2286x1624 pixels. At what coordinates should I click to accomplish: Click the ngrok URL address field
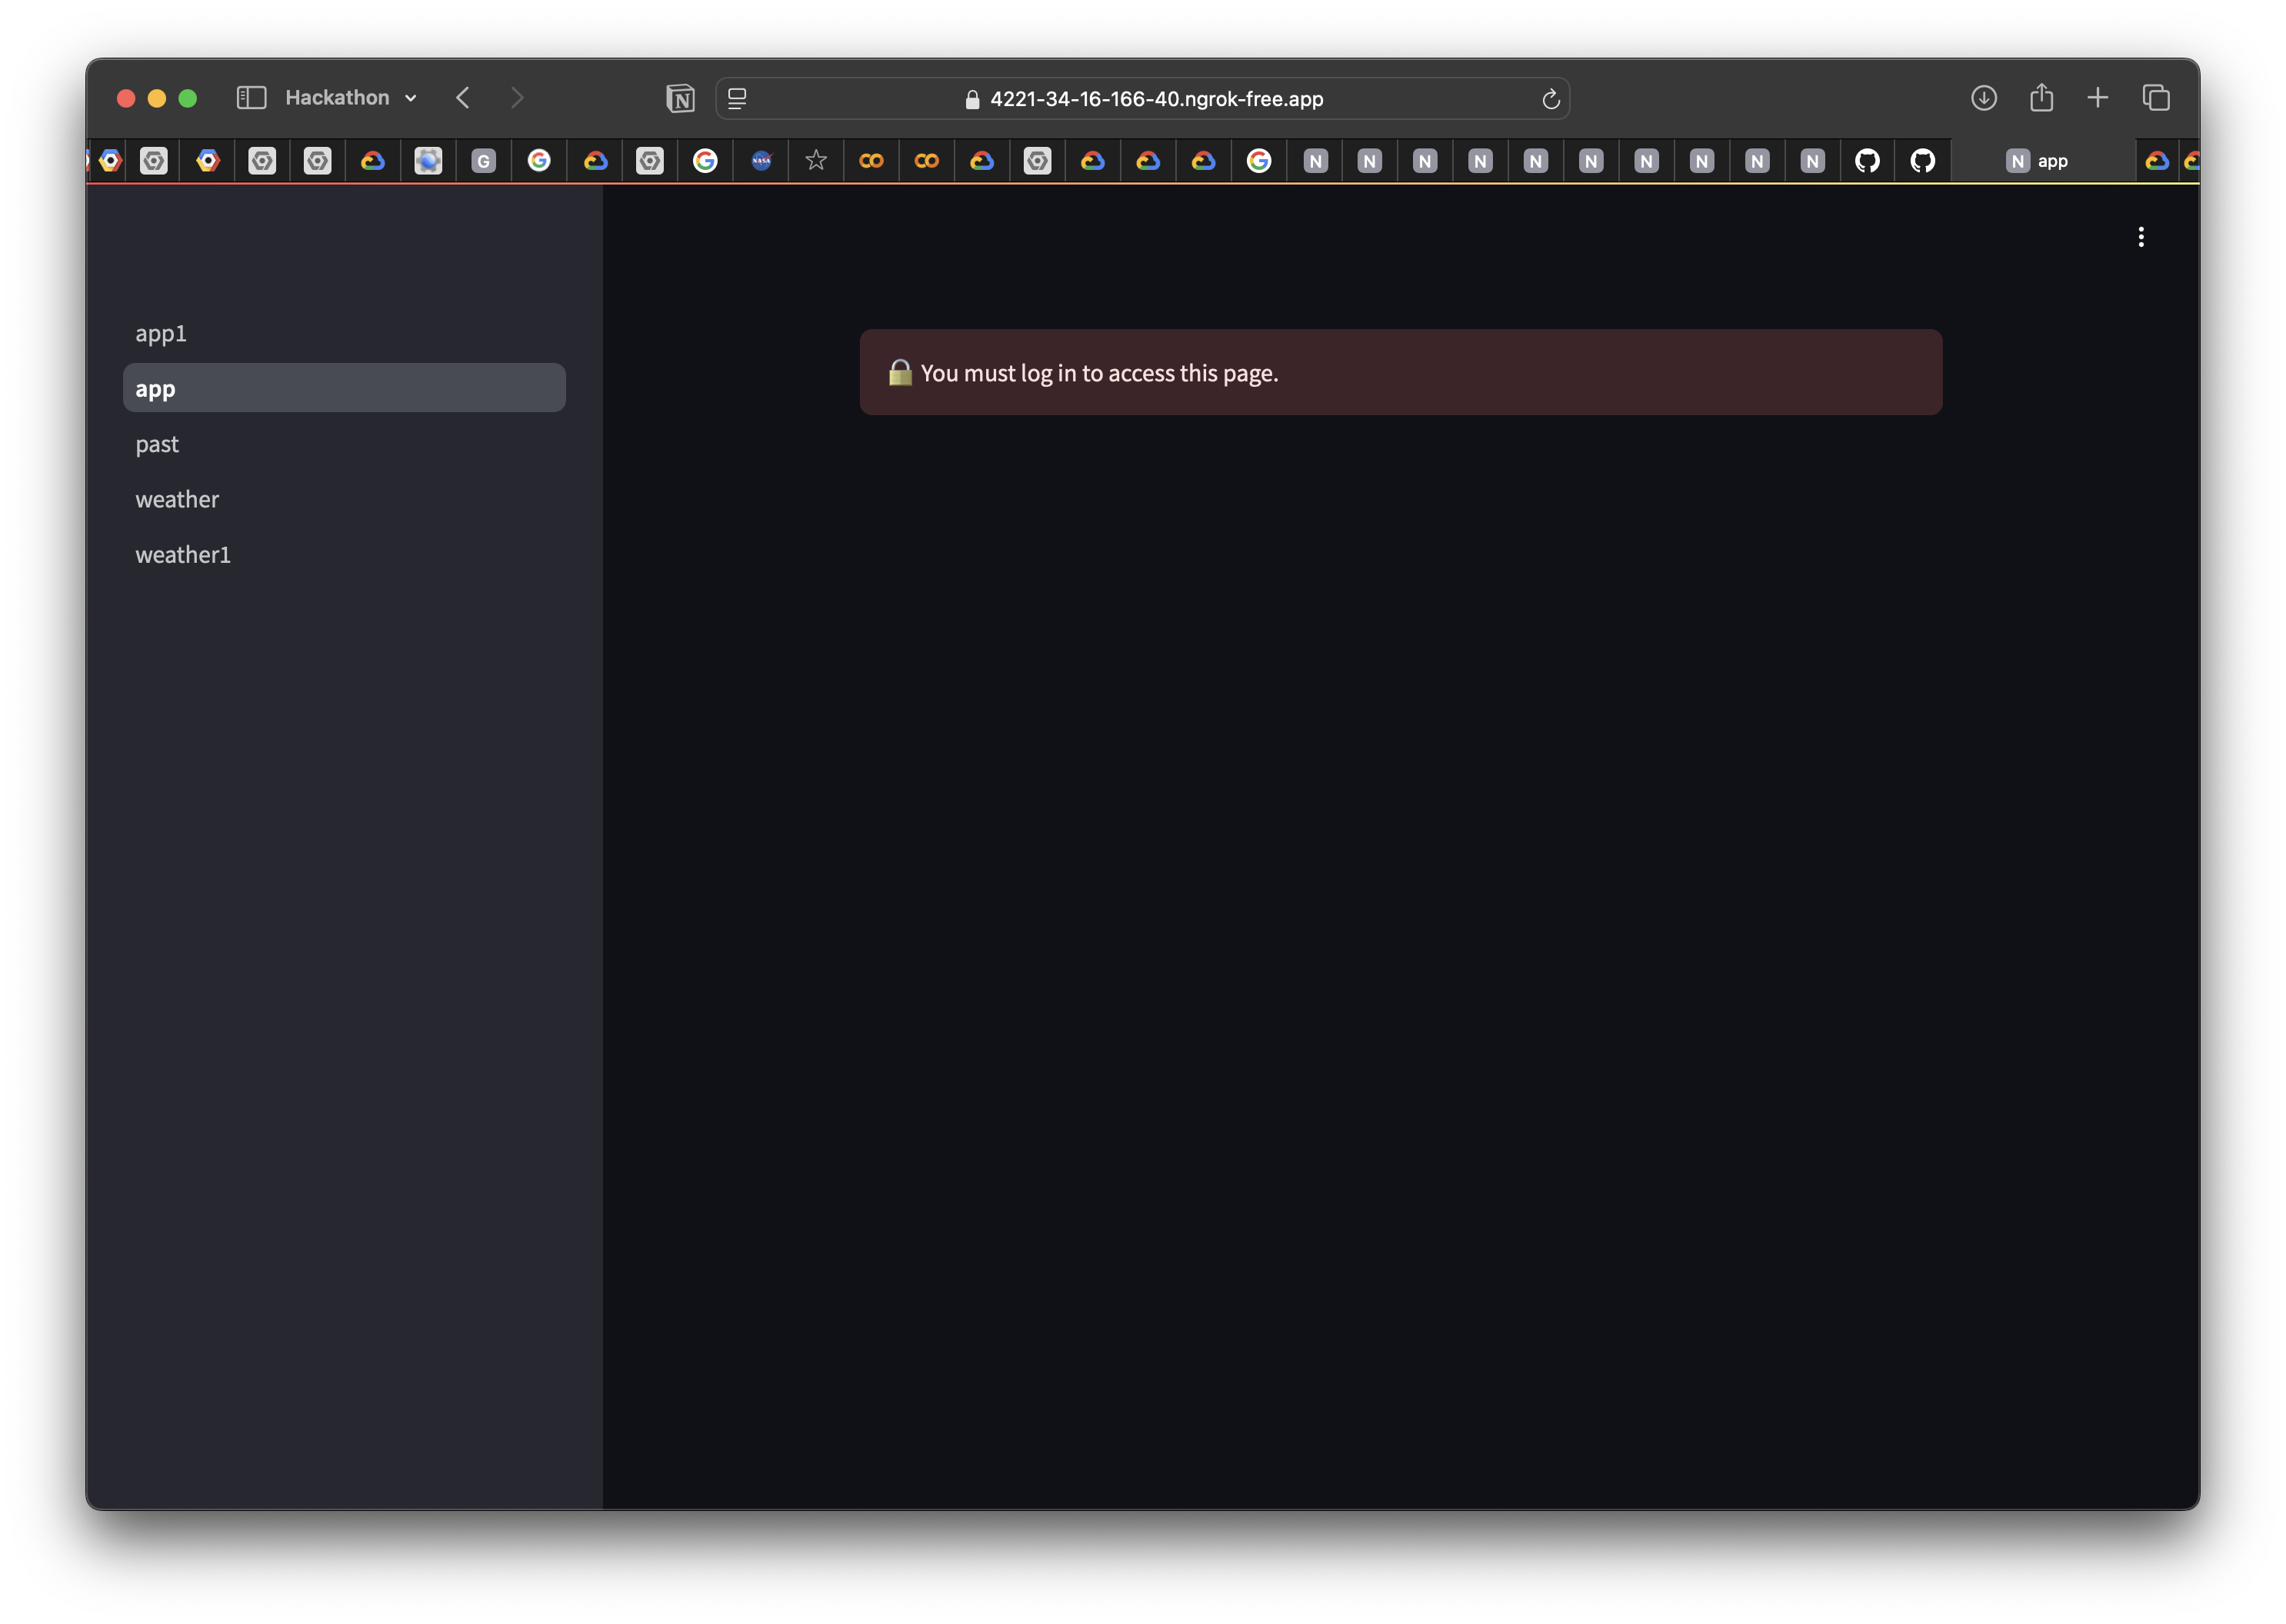point(1155,99)
